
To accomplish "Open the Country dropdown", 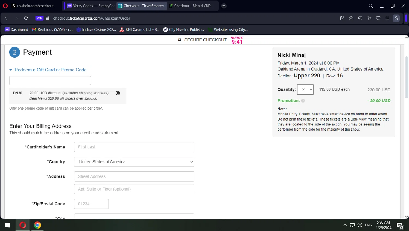I will pos(134,162).
